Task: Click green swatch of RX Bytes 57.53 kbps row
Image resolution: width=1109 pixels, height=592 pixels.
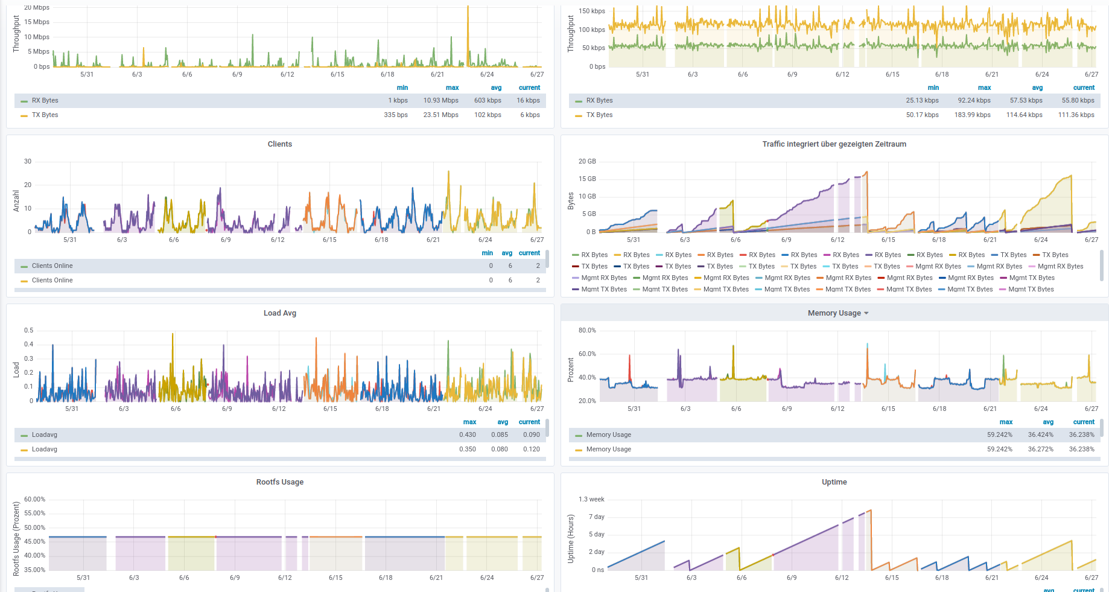Action: click(x=579, y=101)
